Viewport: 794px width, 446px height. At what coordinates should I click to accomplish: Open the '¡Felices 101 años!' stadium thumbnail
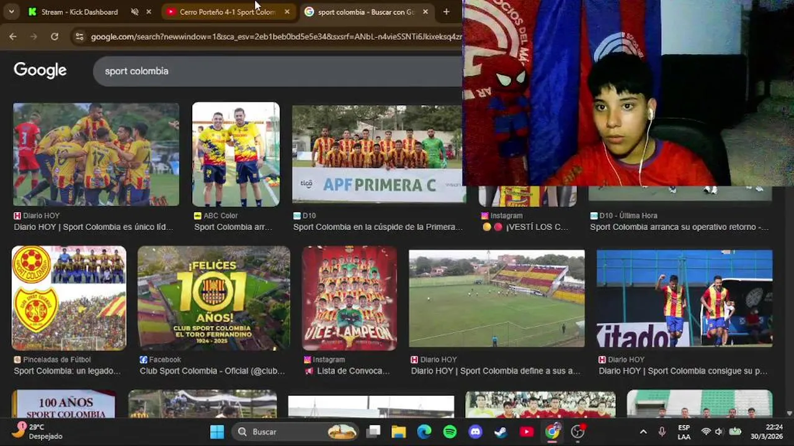pyautogui.click(x=214, y=299)
